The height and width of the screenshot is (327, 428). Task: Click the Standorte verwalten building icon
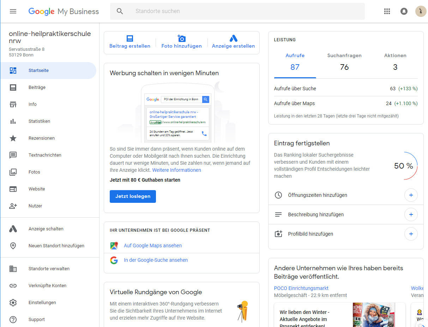[x=13, y=269]
